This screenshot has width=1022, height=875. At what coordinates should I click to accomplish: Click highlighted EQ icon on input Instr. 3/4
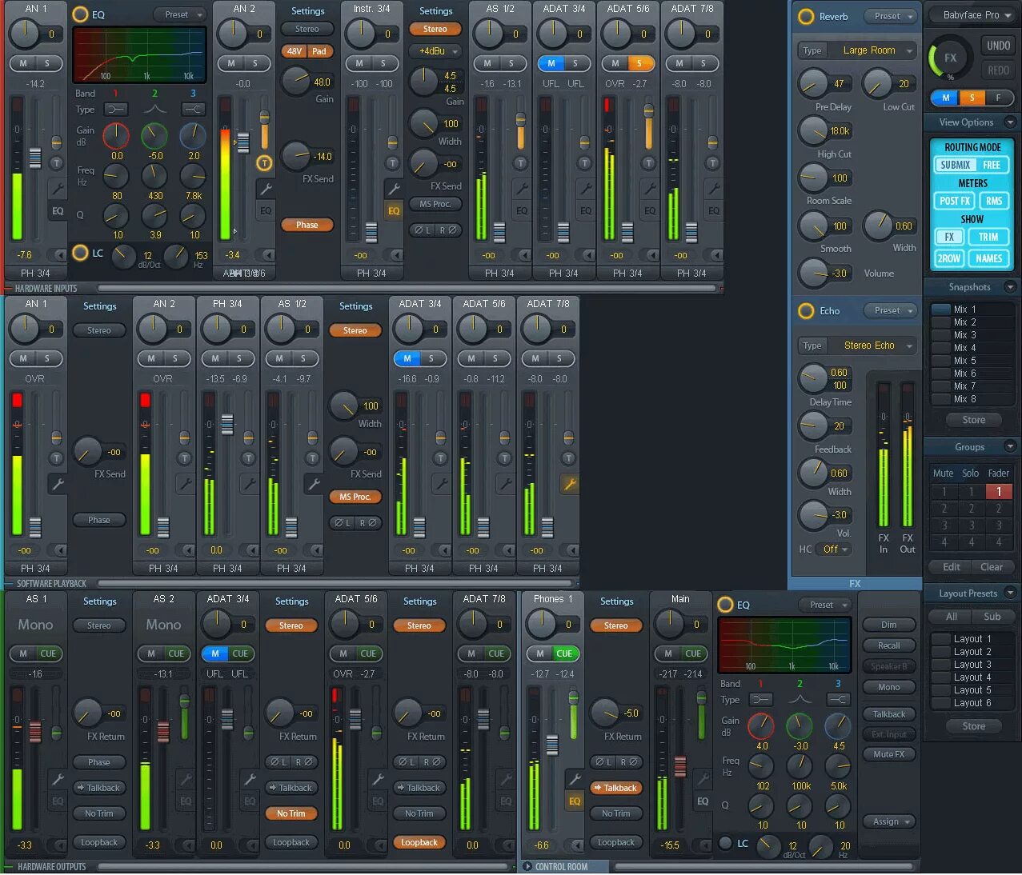point(394,210)
